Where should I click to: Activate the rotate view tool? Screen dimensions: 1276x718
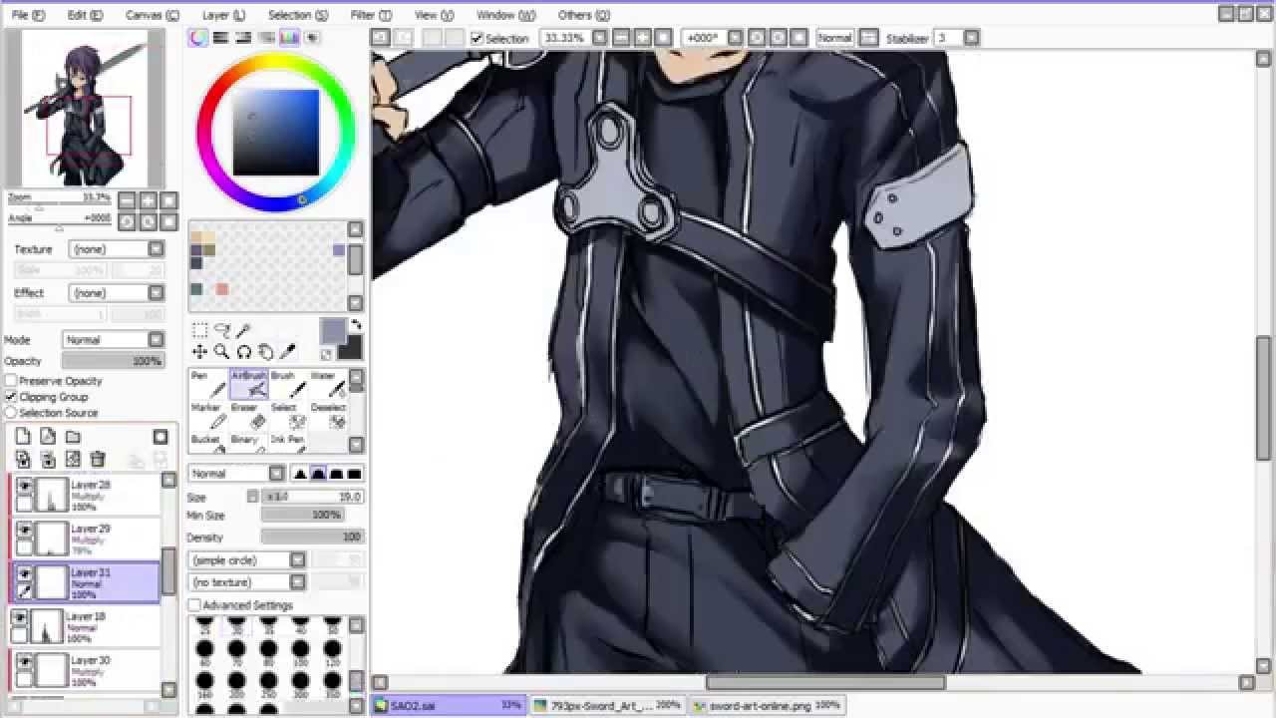tap(243, 352)
